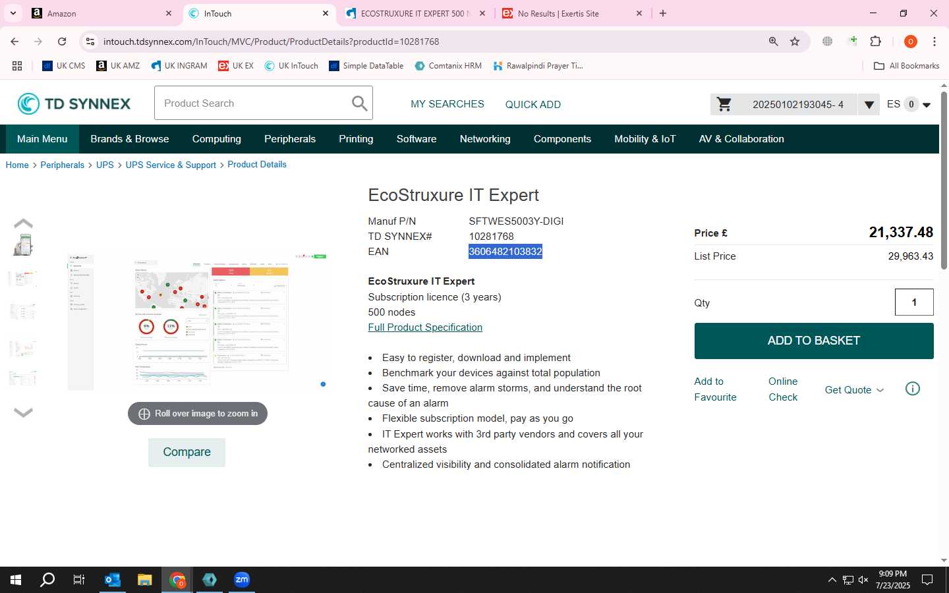949x593 pixels.
Task: Go to UPS breadcrumb link
Action: coord(105,165)
